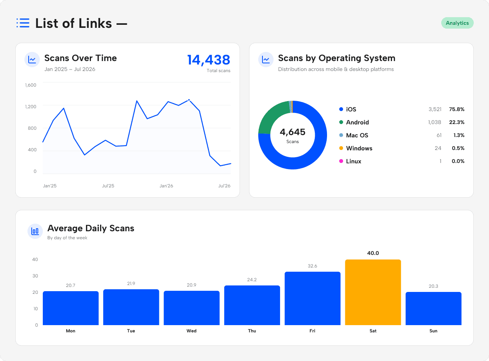Select the iOS legend label
This screenshot has width=489, height=361.
[x=351, y=110]
